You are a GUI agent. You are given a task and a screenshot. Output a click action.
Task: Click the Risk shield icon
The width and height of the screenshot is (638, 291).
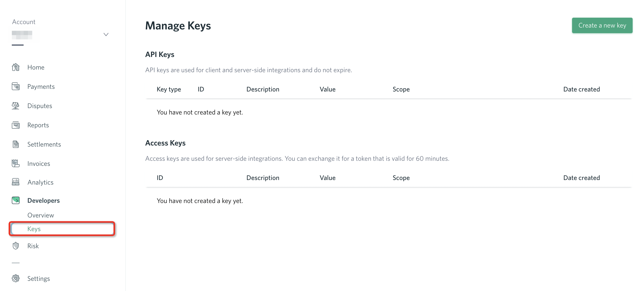[x=16, y=246]
